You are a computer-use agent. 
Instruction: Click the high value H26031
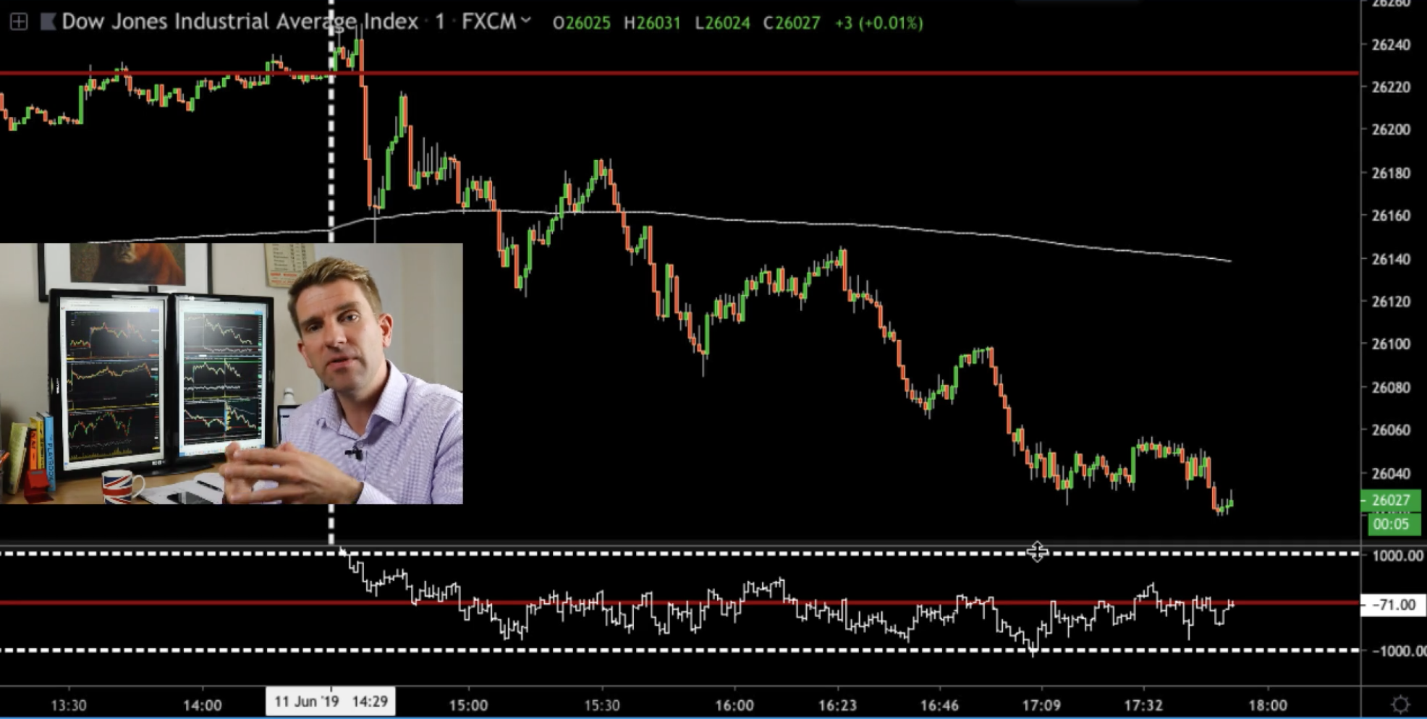point(652,23)
